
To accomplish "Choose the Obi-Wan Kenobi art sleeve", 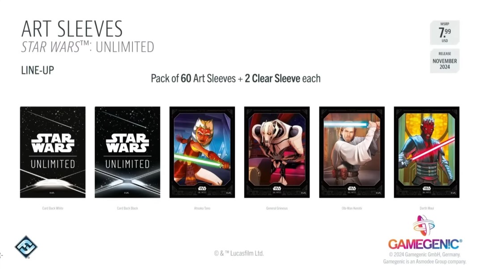I will 352,152.
